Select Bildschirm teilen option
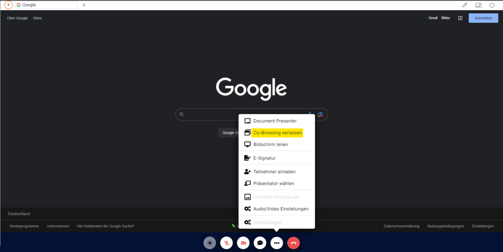 tap(277, 144)
